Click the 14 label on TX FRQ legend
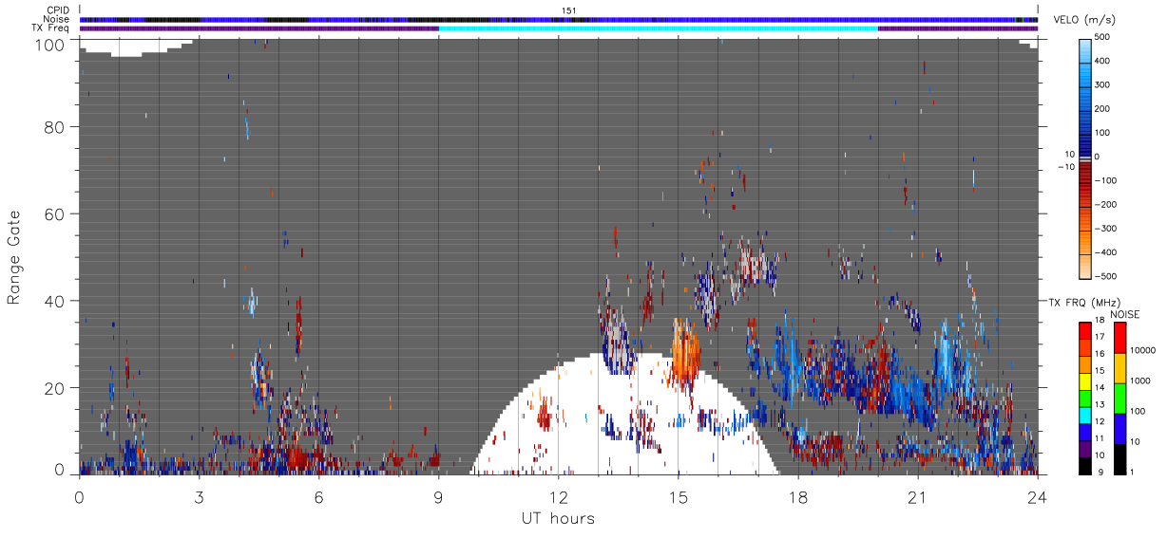 (x=1099, y=389)
